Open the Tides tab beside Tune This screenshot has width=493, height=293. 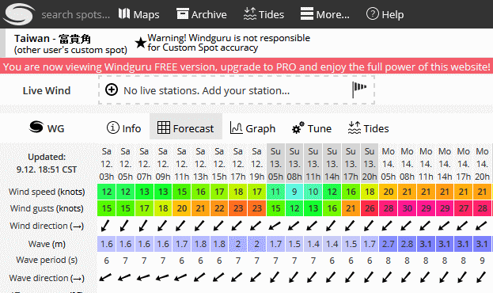(x=368, y=128)
